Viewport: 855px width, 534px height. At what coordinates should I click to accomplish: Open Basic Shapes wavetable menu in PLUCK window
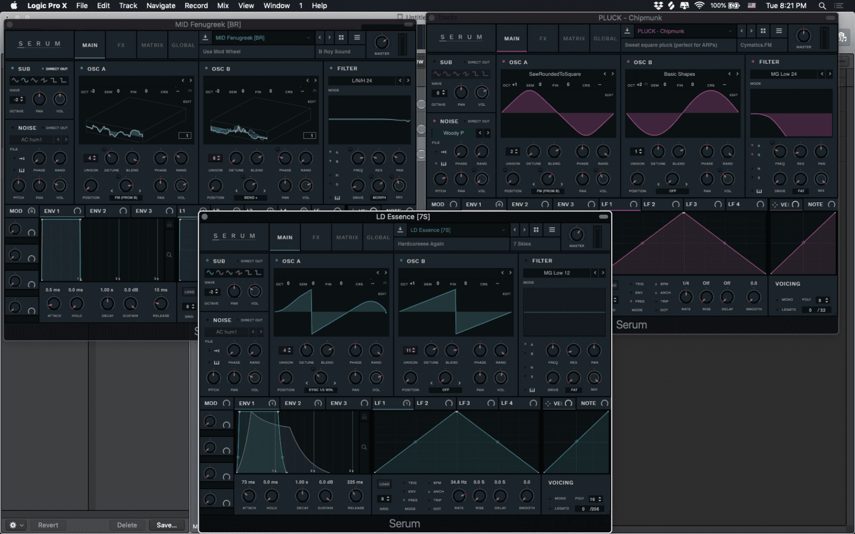pos(679,74)
